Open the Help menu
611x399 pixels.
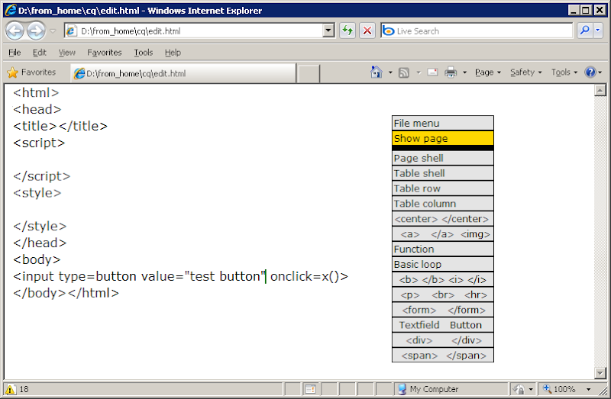[x=173, y=52]
